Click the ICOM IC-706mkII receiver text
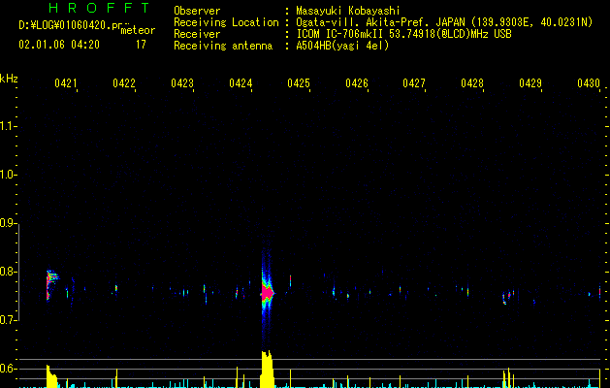 click(x=403, y=34)
